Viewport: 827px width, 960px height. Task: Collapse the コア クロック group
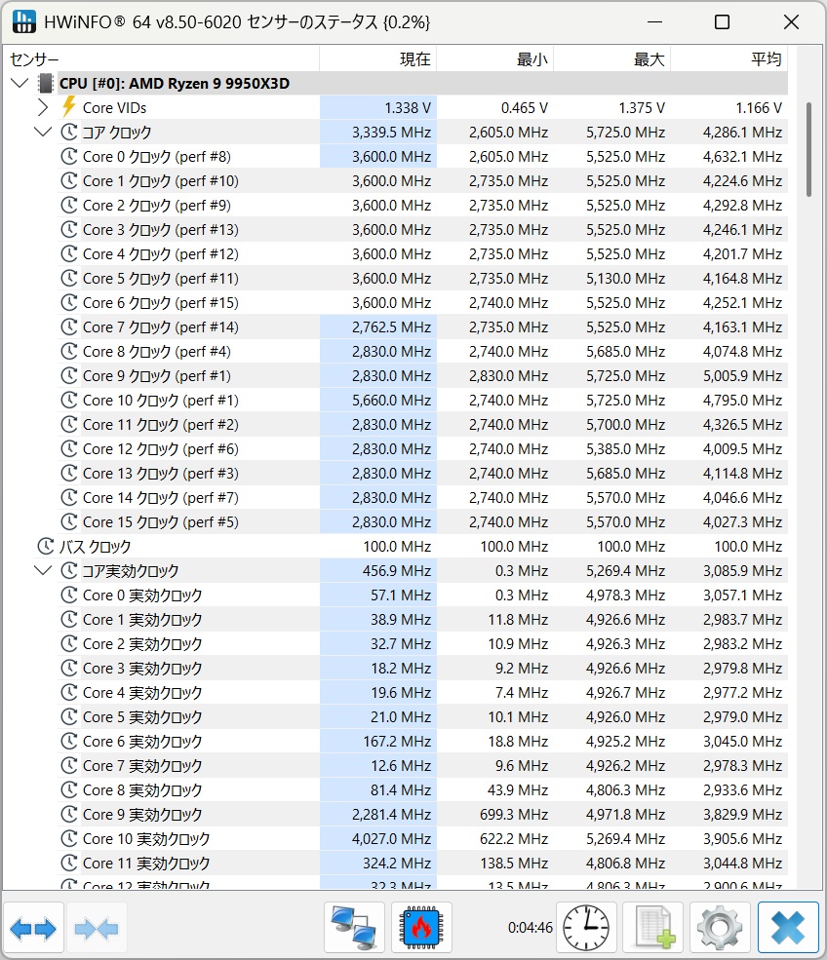pyautogui.click(x=43, y=133)
